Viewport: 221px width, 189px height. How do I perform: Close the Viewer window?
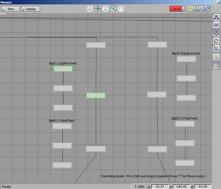tap(218, 2)
